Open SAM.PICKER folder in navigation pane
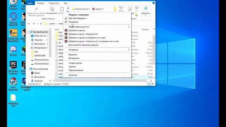This screenshot has height=127, width=226. point(38,56)
